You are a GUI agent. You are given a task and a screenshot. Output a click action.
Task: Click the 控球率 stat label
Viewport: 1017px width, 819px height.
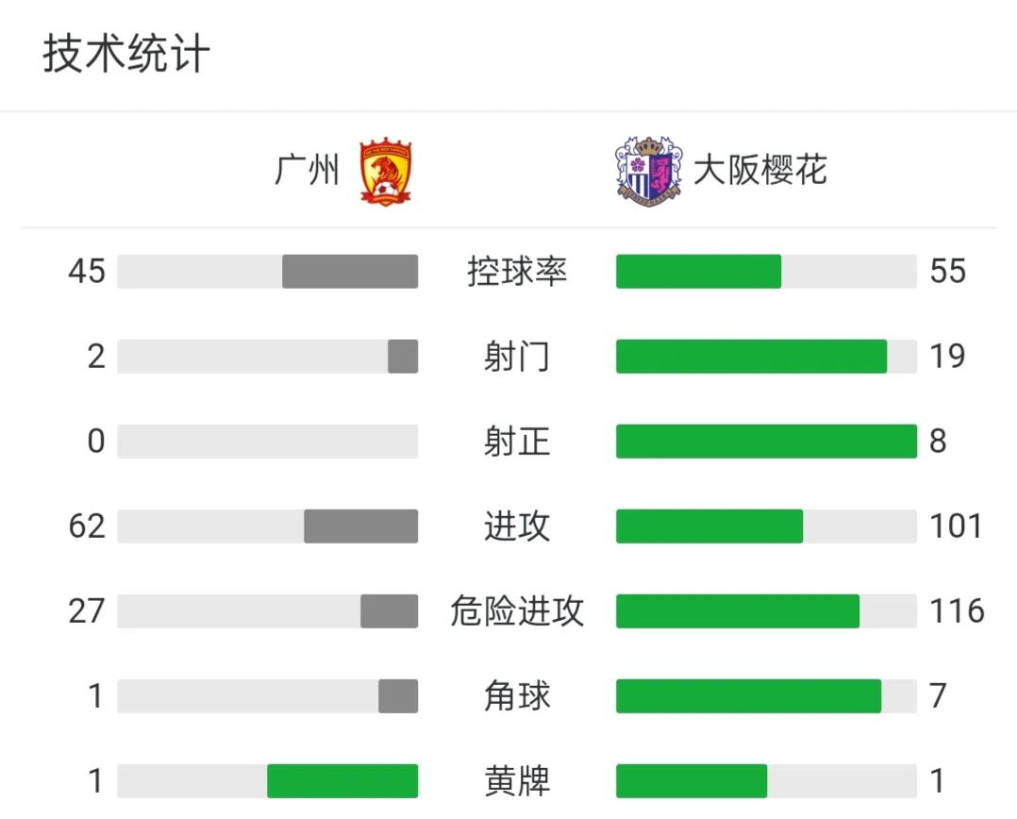point(517,272)
